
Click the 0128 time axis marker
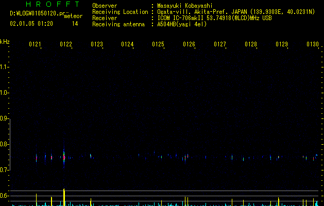click(x=251, y=44)
